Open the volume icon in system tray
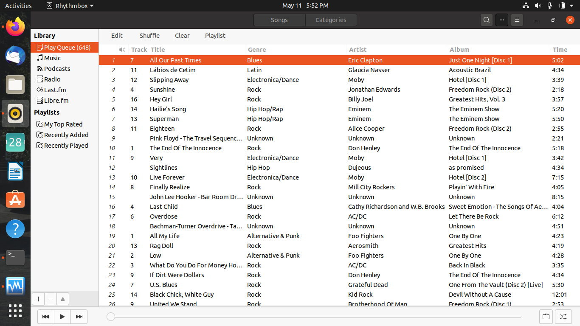 538,6
